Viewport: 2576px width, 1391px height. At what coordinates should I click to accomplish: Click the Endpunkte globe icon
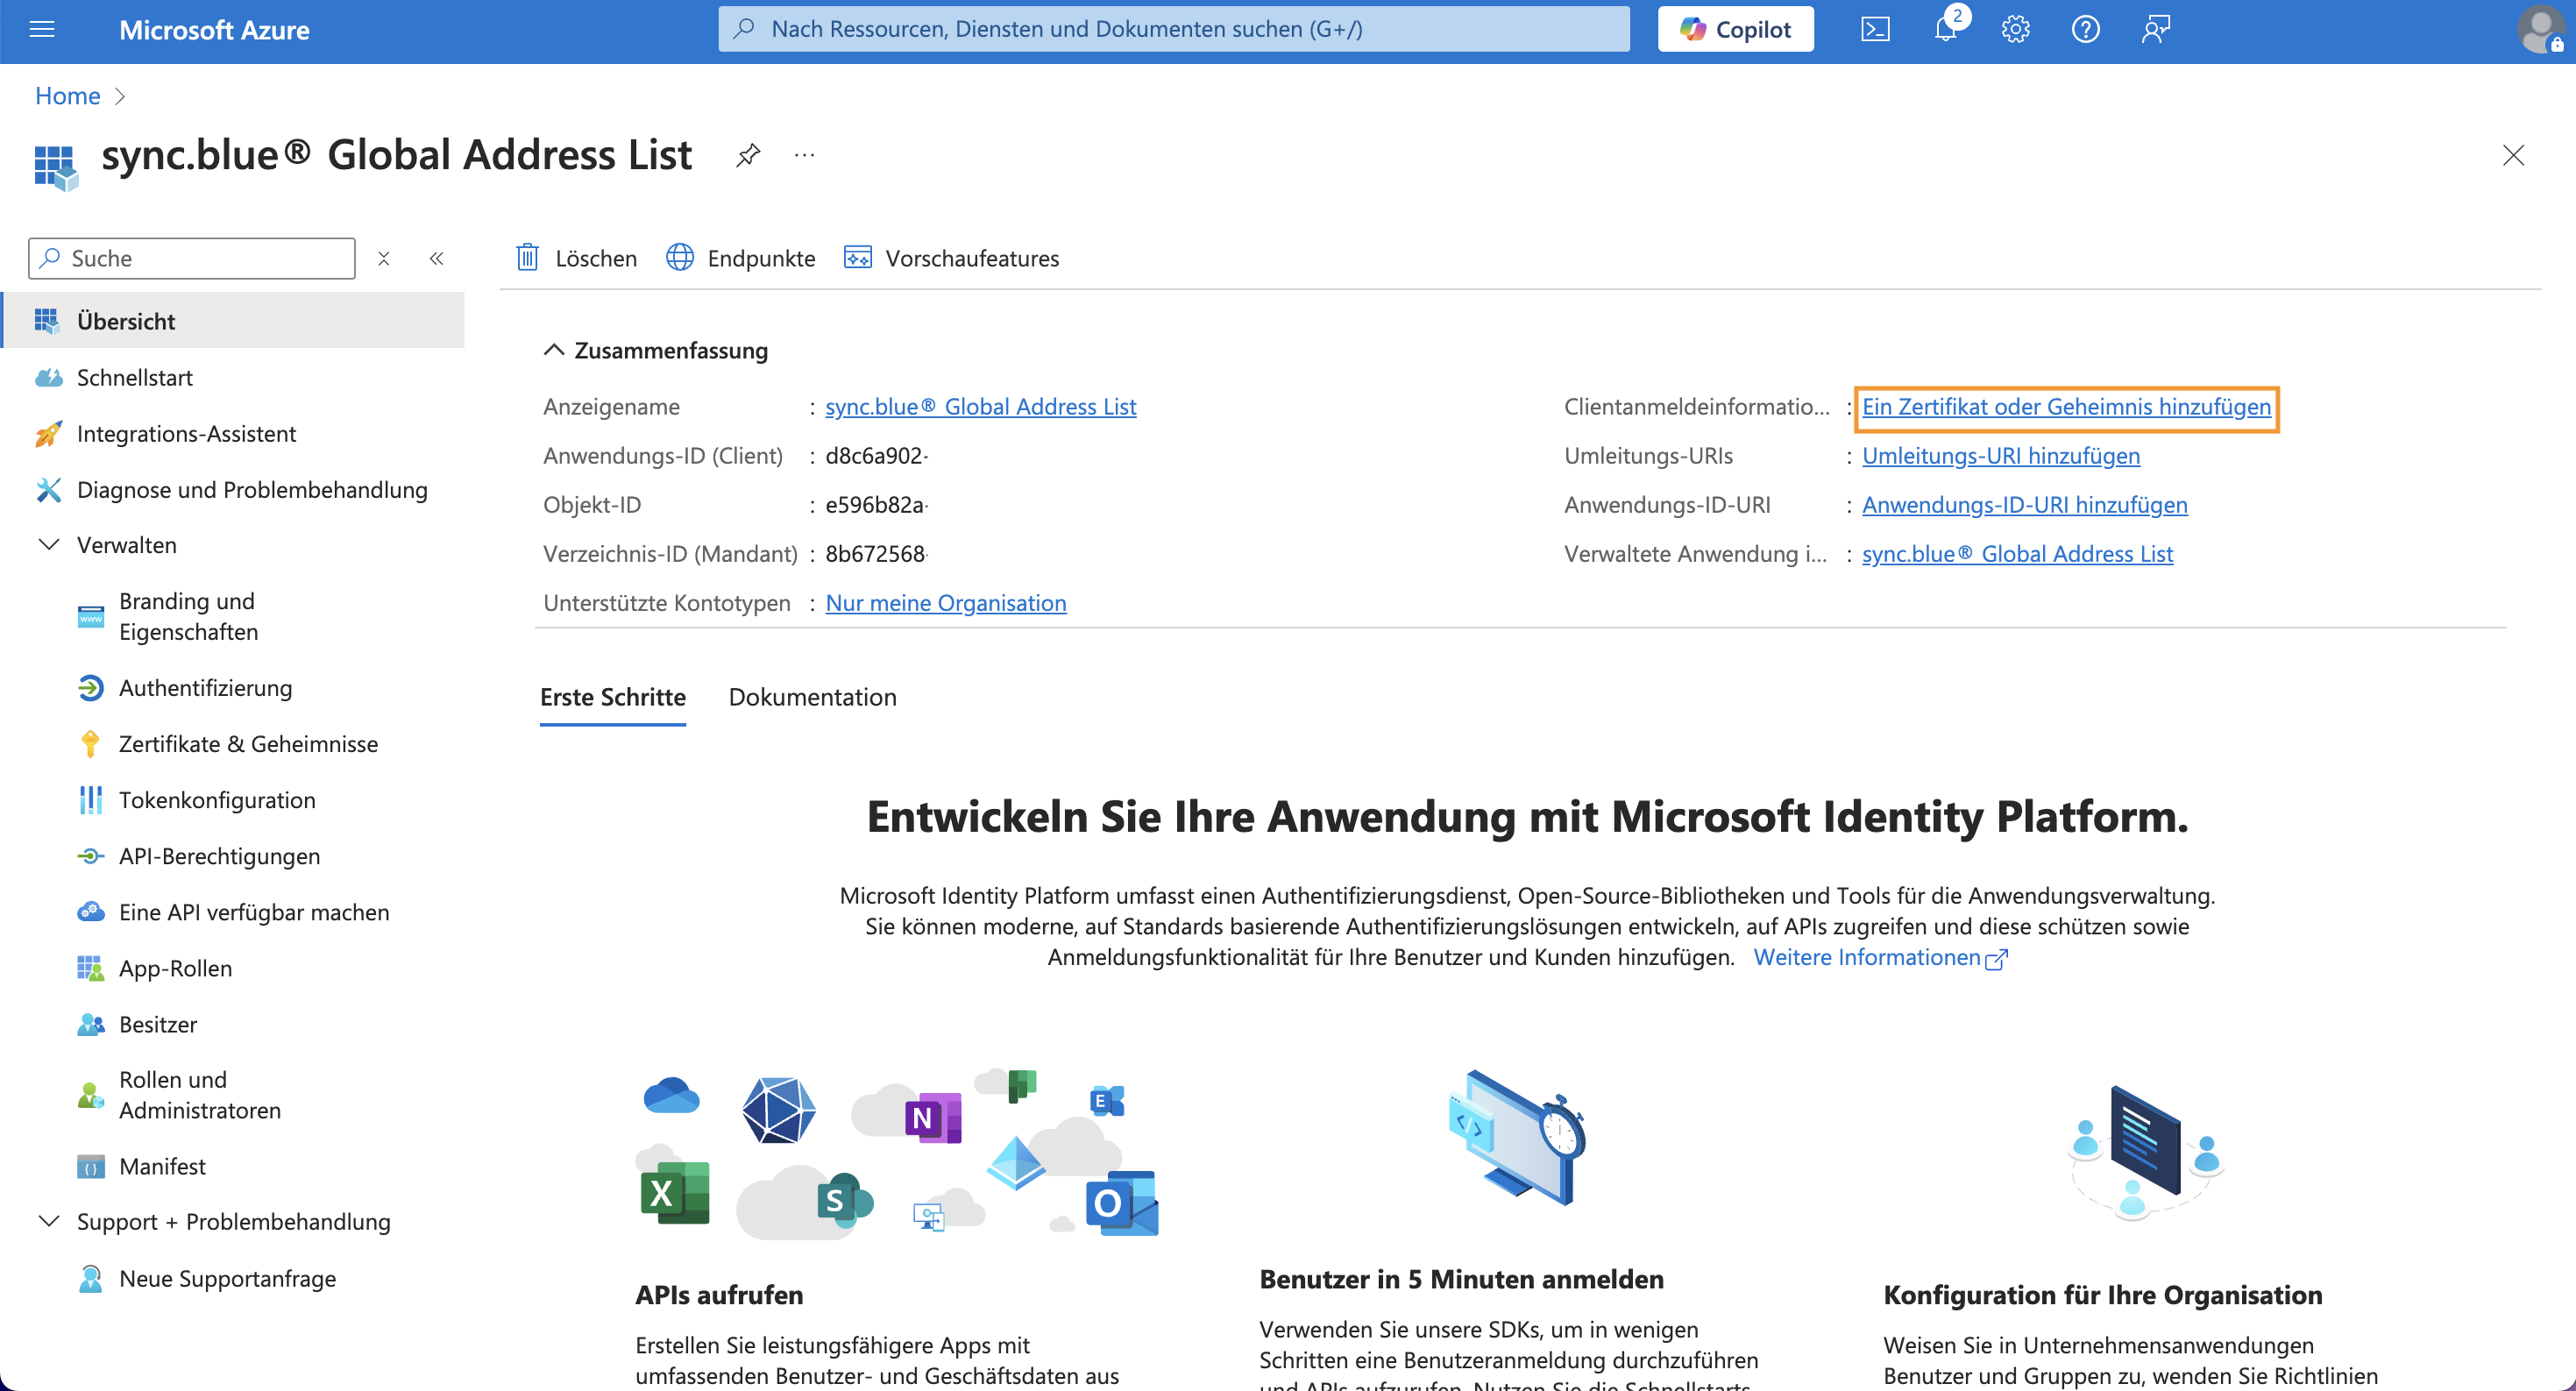pos(680,257)
